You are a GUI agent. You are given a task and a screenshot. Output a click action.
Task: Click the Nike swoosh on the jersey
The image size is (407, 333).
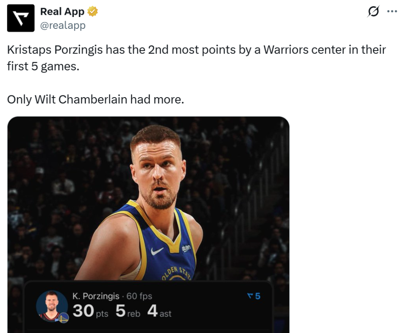(157, 251)
